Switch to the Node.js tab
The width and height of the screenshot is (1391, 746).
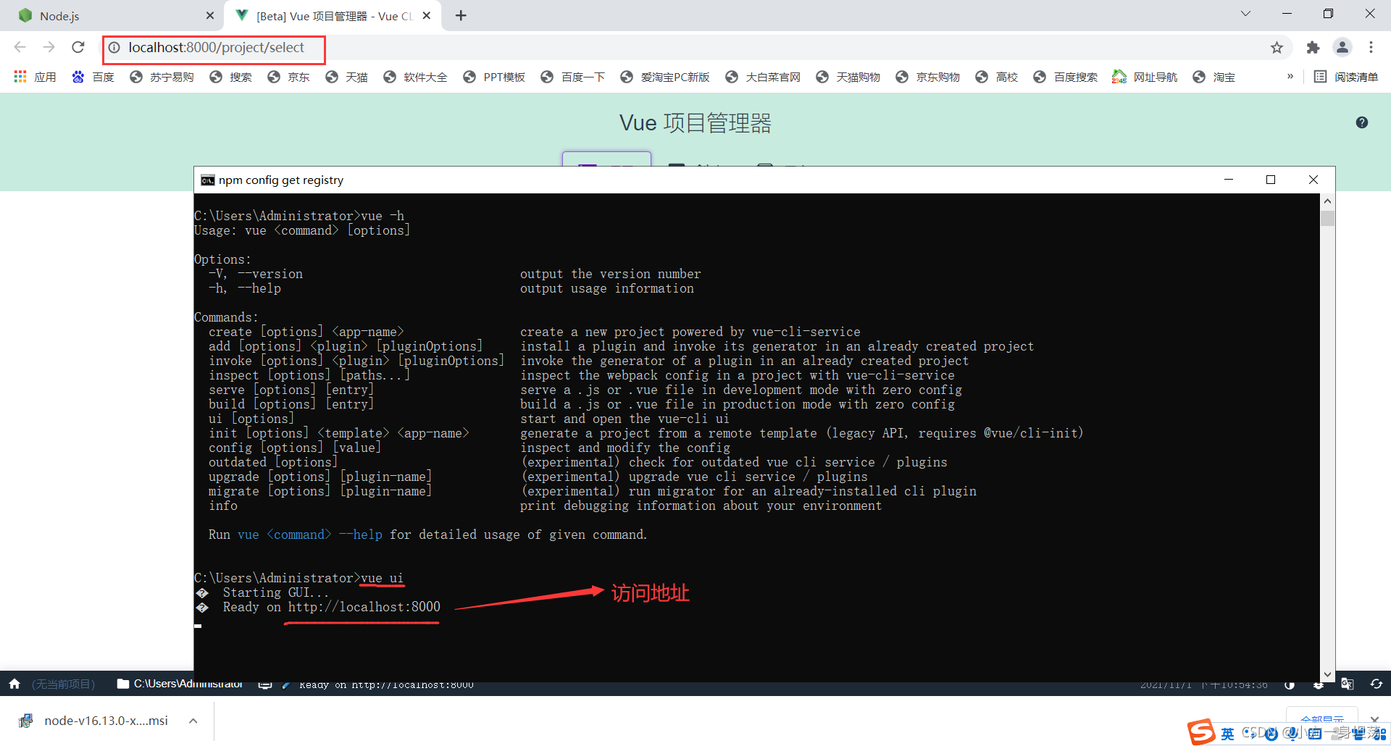[x=112, y=16]
